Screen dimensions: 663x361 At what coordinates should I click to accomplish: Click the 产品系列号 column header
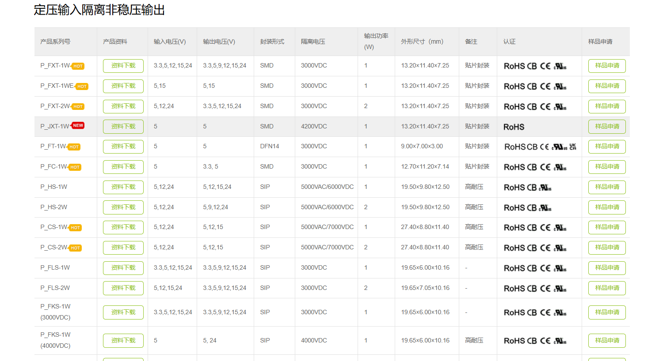tap(55, 41)
